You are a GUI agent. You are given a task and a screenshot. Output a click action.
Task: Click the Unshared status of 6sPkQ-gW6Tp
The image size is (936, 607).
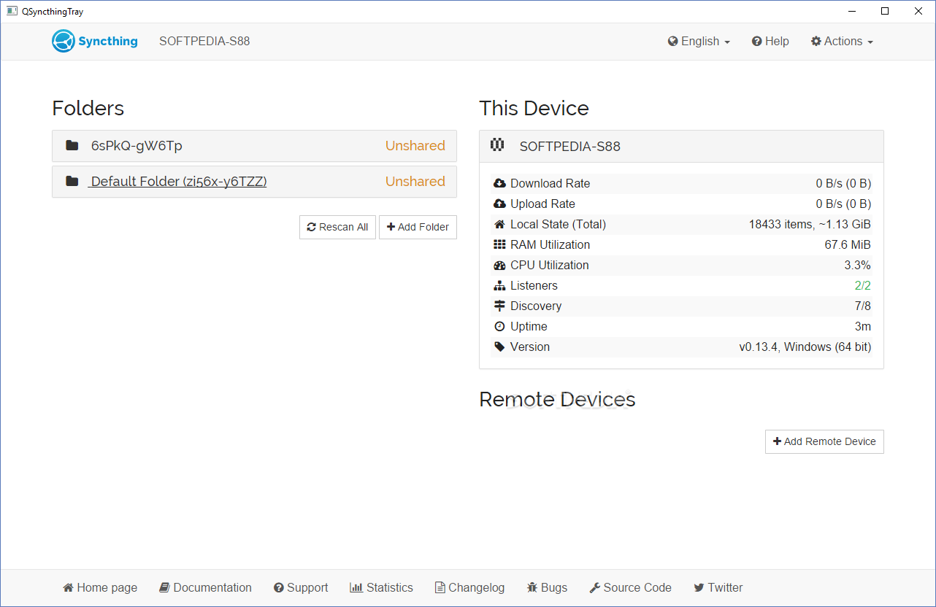click(415, 145)
